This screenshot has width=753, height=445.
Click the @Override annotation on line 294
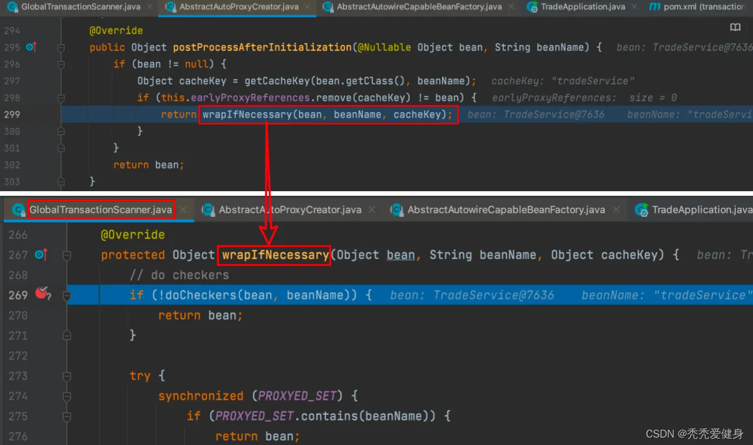116,31
